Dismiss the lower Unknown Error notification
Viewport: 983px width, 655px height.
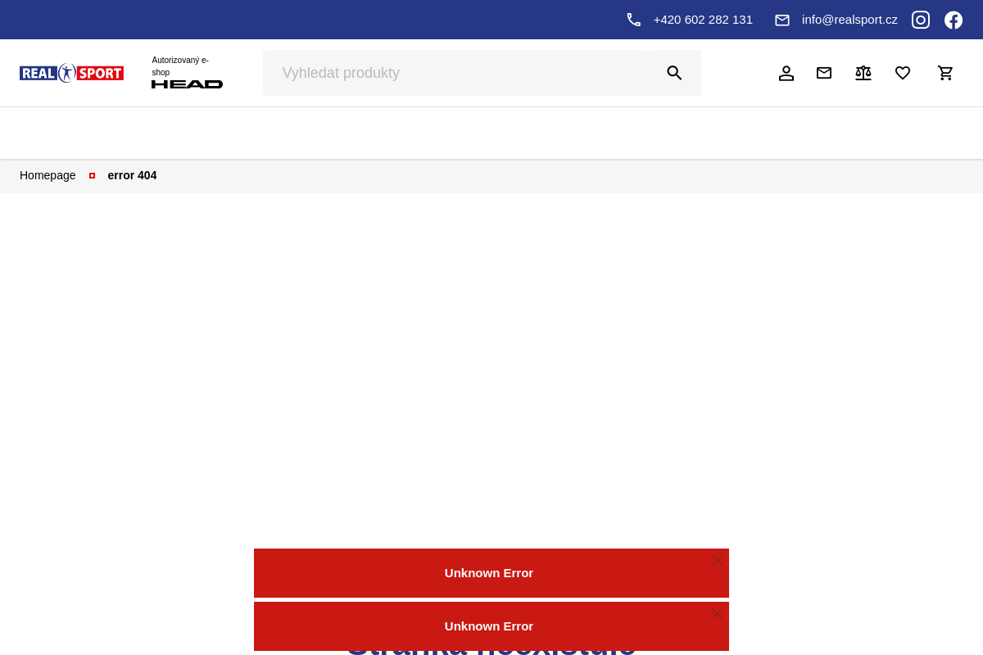tap(717, 614)
